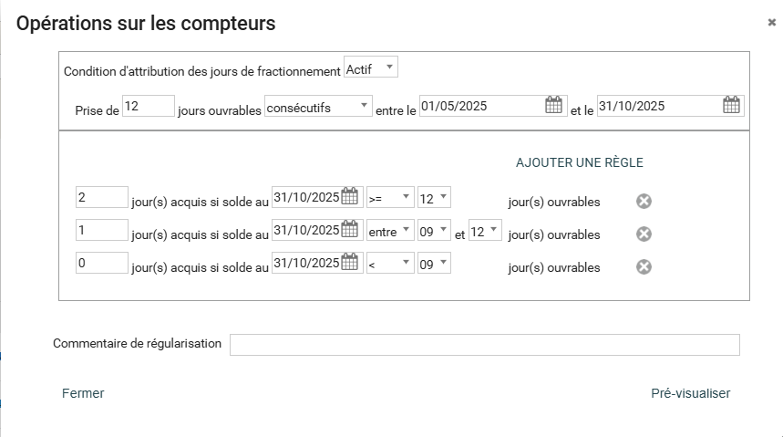Delete the rule with 2 days acquired
The width and height of the screenshot is (783, 437).
[644, 202]
